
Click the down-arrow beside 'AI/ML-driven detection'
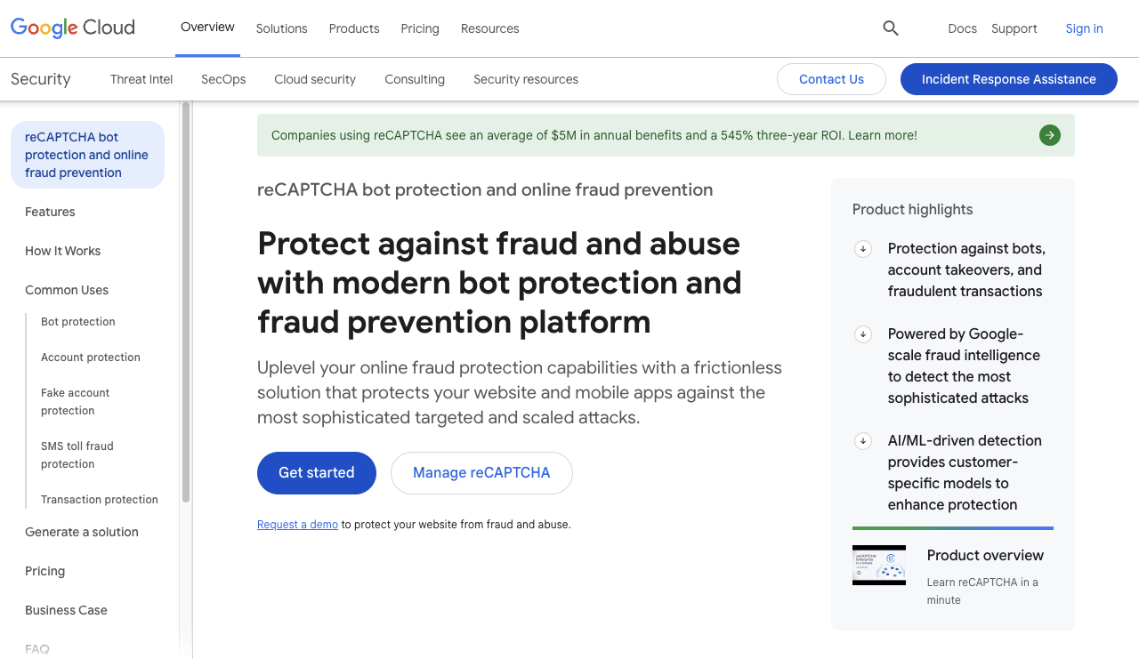[863, 441]
